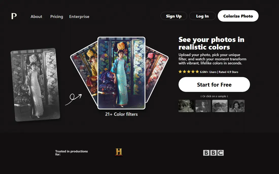Click the five-star rating icons
This screenshot has height=174, width=279.
189,72
